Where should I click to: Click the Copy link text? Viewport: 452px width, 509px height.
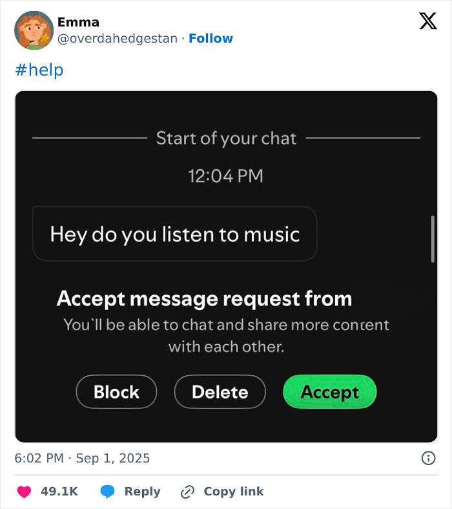pyautogui.click(x=234, y=492)
